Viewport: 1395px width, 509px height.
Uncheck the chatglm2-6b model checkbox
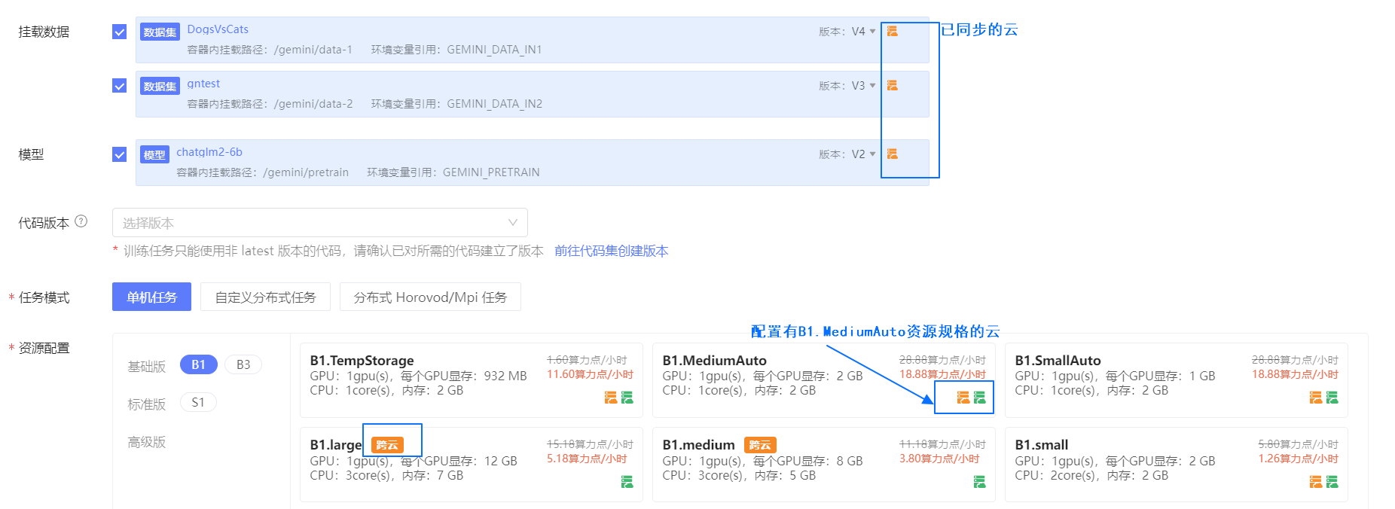pyautogui.click(x=119, y=154)
